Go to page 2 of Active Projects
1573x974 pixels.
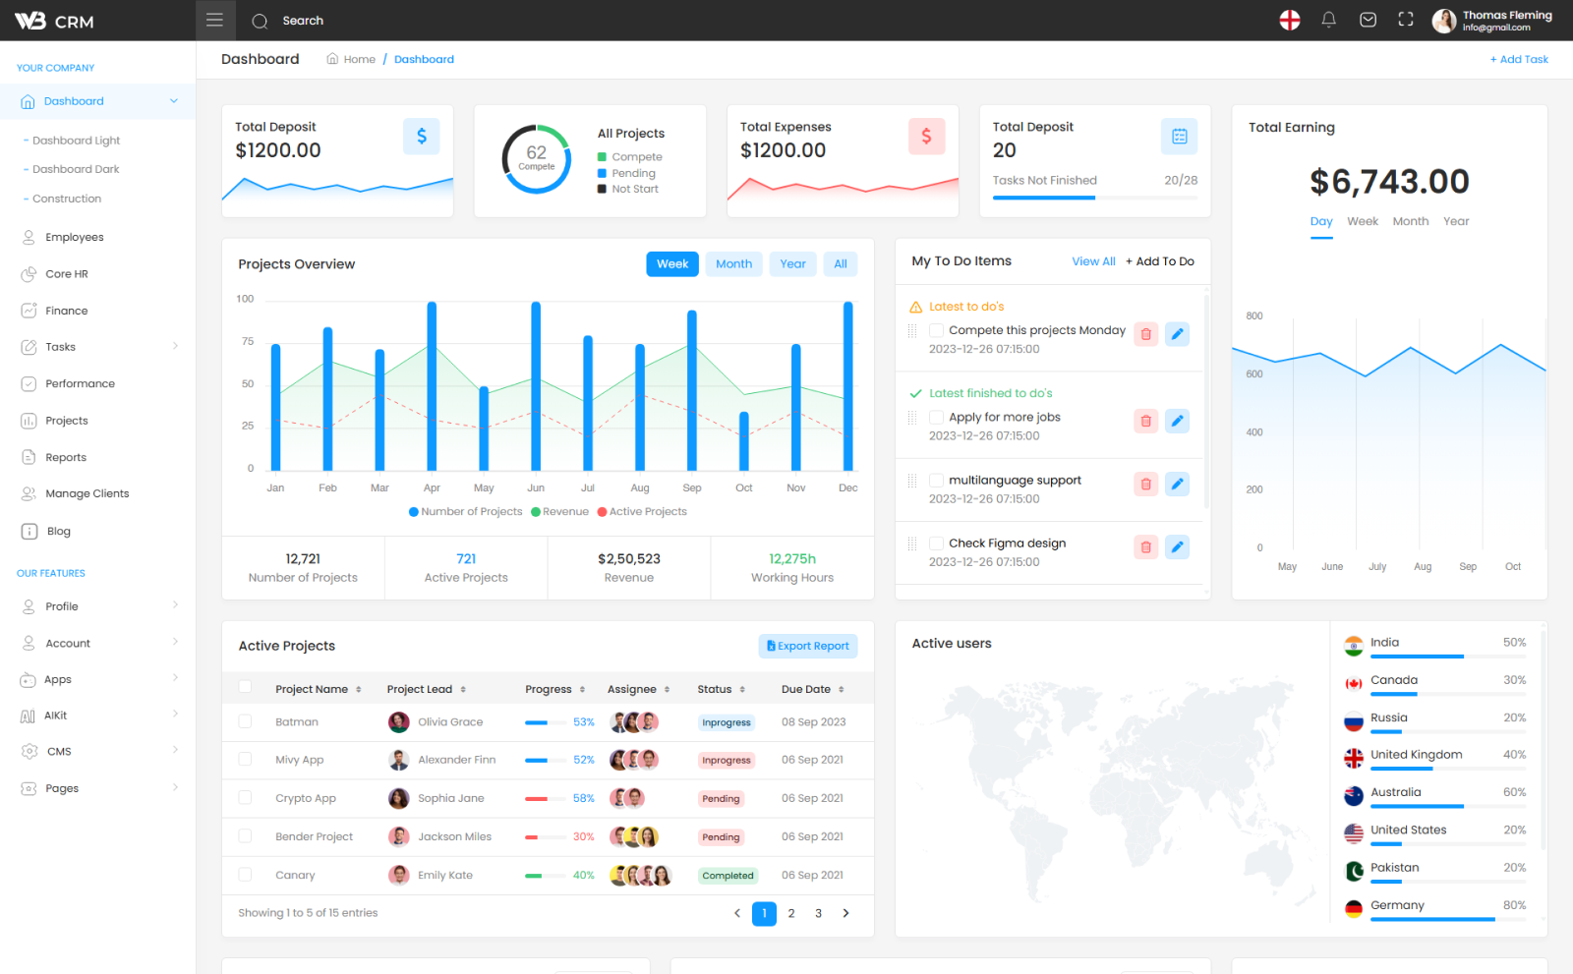pos(791,913)
